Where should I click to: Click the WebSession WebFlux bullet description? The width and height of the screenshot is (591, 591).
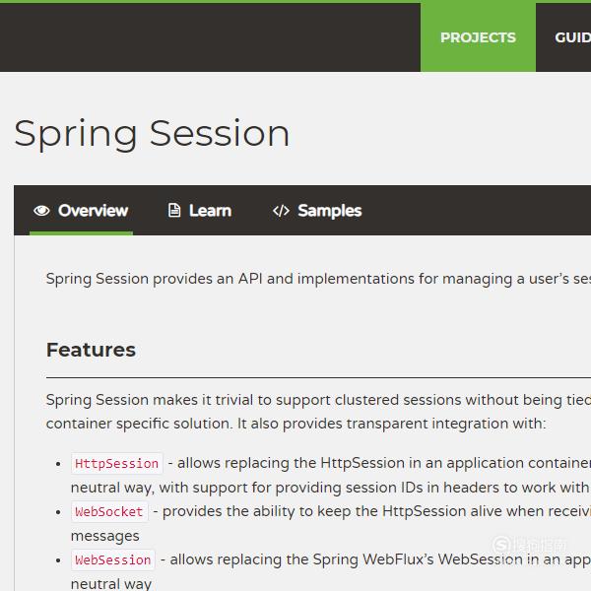tap(331, 571)
